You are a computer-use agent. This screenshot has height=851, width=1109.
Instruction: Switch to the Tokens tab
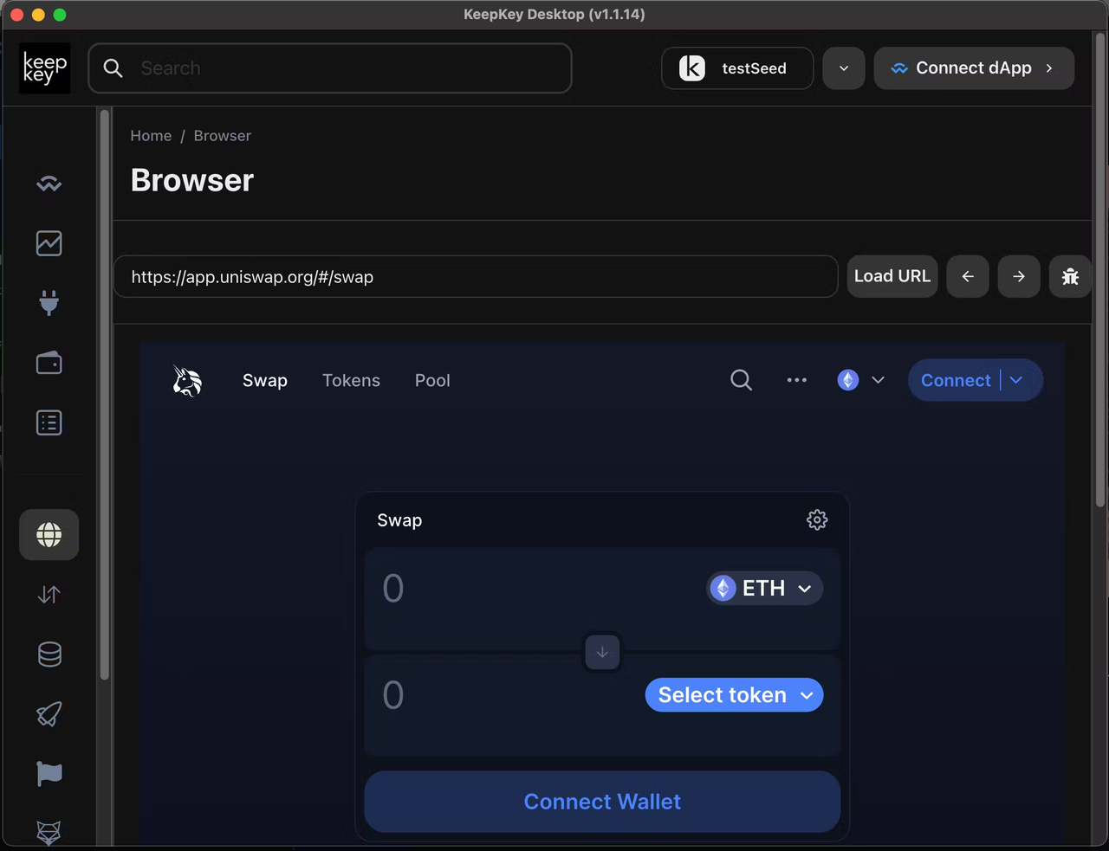click(351, 380)
